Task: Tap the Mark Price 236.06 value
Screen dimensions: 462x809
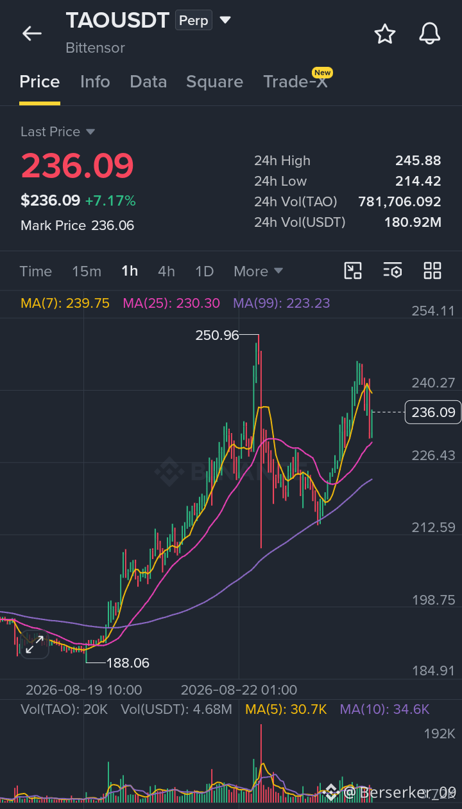Action: coord(112,226)
